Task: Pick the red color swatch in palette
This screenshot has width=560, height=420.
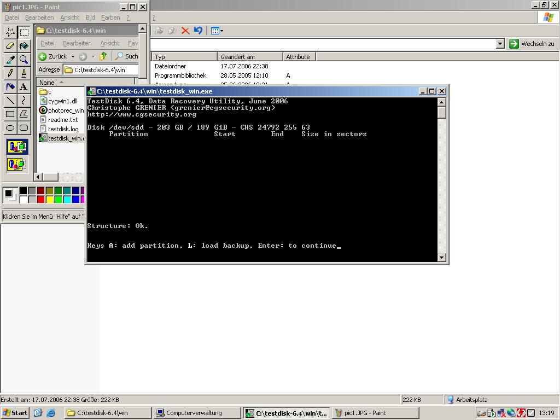Action: pyautogui.click(x=40, y=199)
